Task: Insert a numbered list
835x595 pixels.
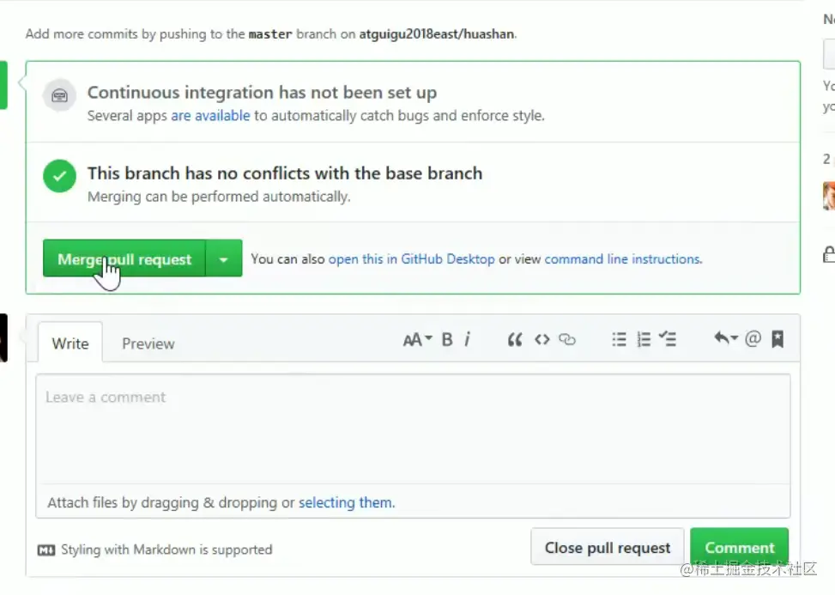Action: click(x=644, y=340)
